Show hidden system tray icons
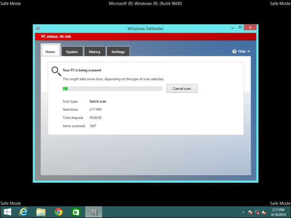Viewport: 291px width, 218px height. pyautogui.click(x=243, y=212)
